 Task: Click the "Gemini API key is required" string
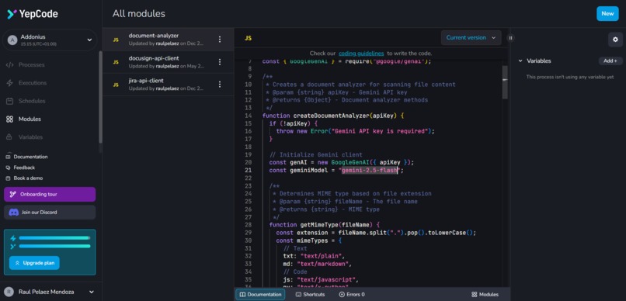point(379,131)
